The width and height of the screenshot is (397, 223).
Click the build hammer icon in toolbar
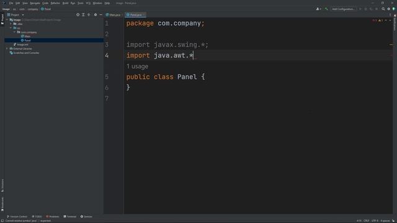(x=326, y=9)
